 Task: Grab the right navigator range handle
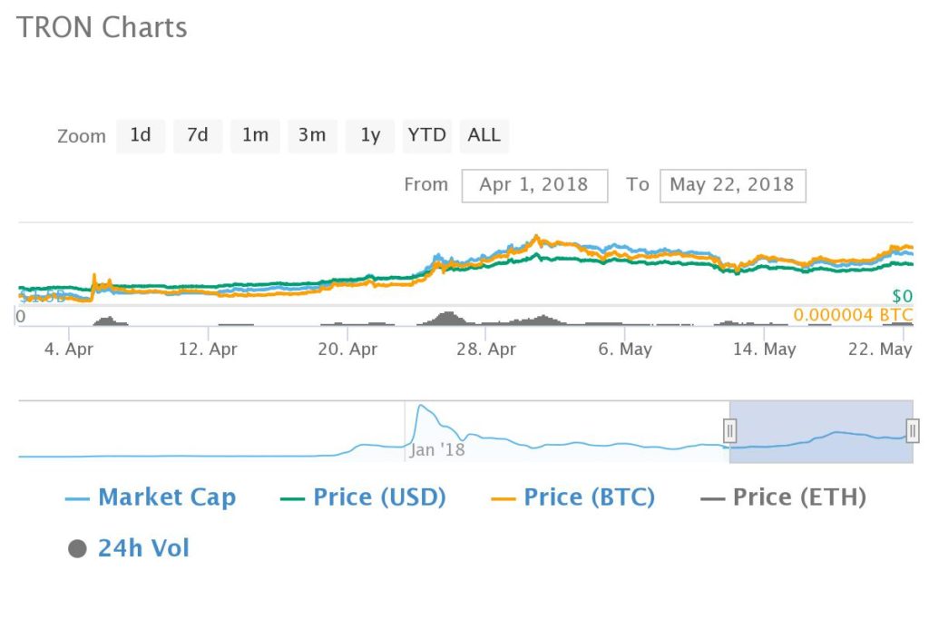(913, 431)
